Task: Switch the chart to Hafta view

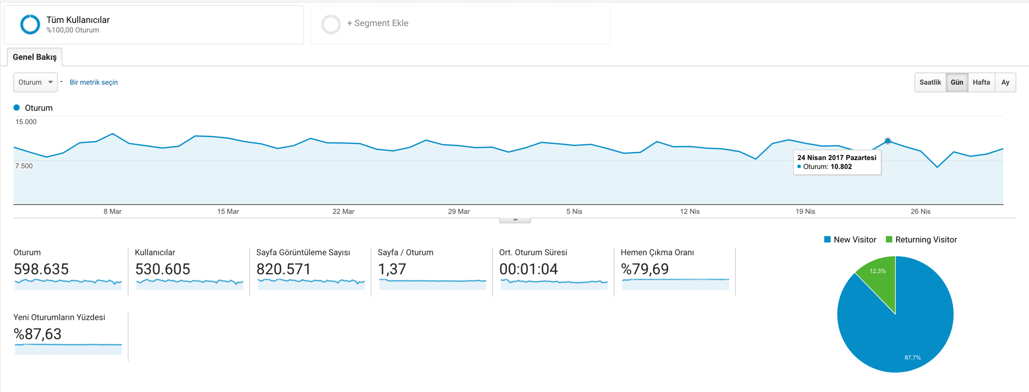Action: pyautogui.click(x=981, y=82)
